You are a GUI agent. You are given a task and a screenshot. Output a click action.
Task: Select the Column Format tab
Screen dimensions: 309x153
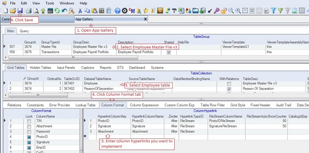(113, 105)
